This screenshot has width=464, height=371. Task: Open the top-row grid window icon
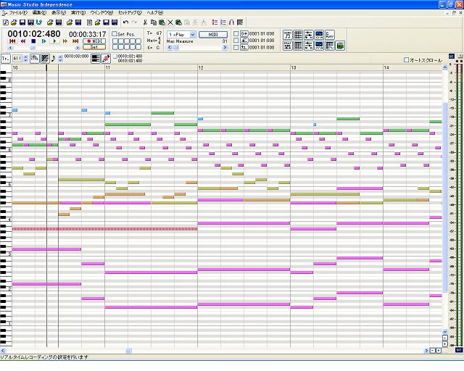[x=298, y=35]
